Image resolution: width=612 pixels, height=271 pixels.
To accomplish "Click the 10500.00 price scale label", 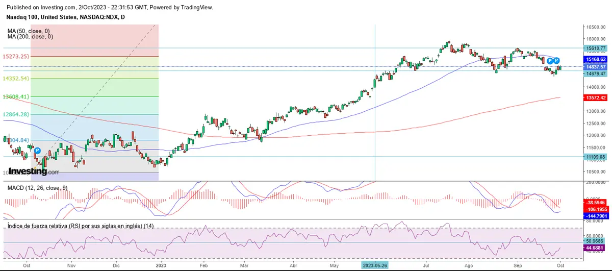I will click(x=596, y=171).
